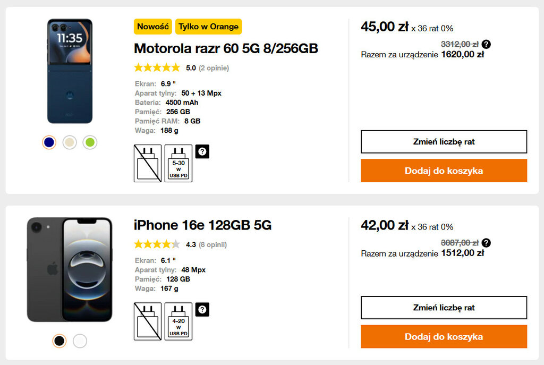Select the green Motorola razr color
This screenshot has height=365, width=544.
[x=90, y=142]
